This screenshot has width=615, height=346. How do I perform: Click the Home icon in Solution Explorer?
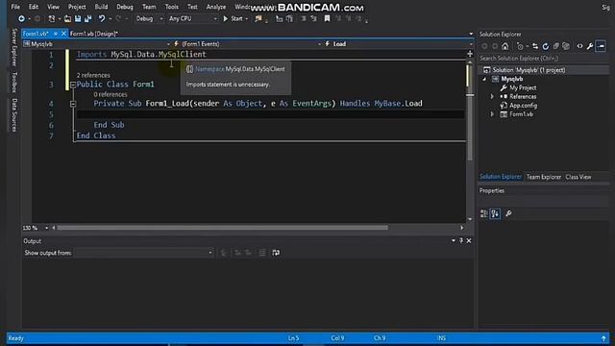point(505,46)
